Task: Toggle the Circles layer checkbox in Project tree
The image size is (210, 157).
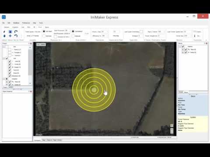Action: pos(10,64)
